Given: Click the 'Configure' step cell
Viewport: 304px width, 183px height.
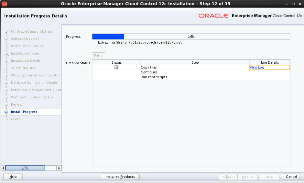Looking at the screenshot, I should click(195, 72).
